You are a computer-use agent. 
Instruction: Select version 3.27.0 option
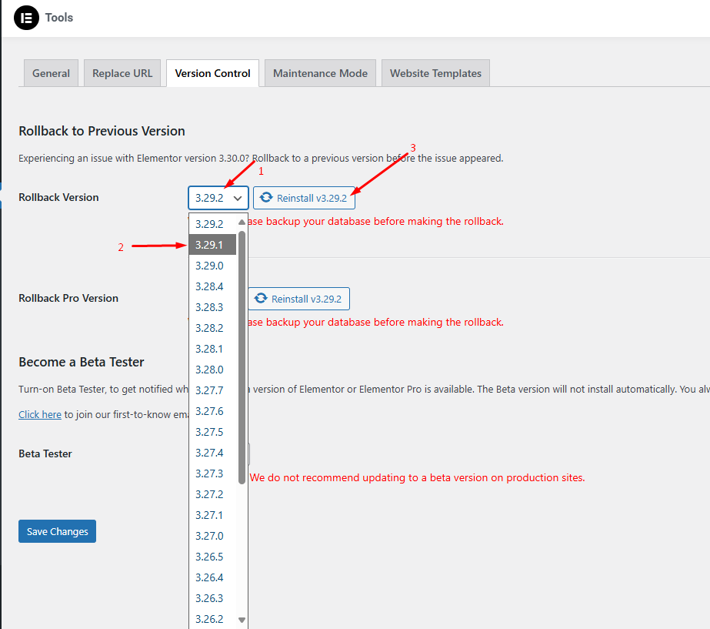coord(213,536)
